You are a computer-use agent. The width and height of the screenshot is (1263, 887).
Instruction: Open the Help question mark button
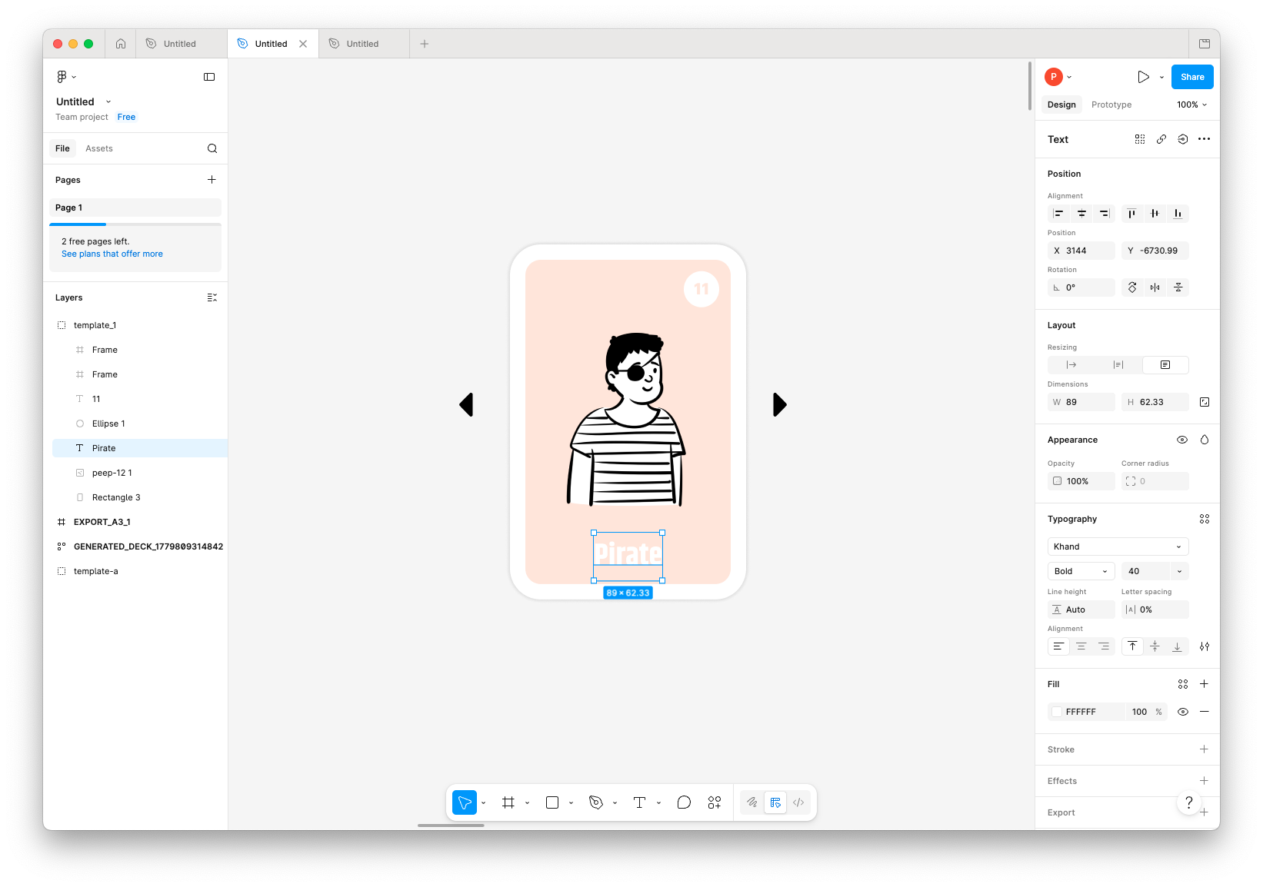click(x=1189, y=802)
